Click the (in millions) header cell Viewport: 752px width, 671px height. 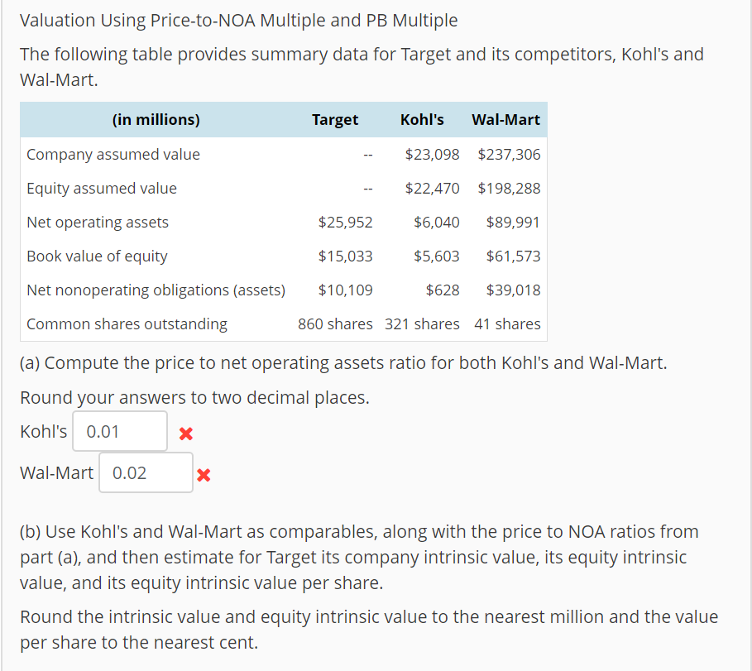[x=156, y=119]
